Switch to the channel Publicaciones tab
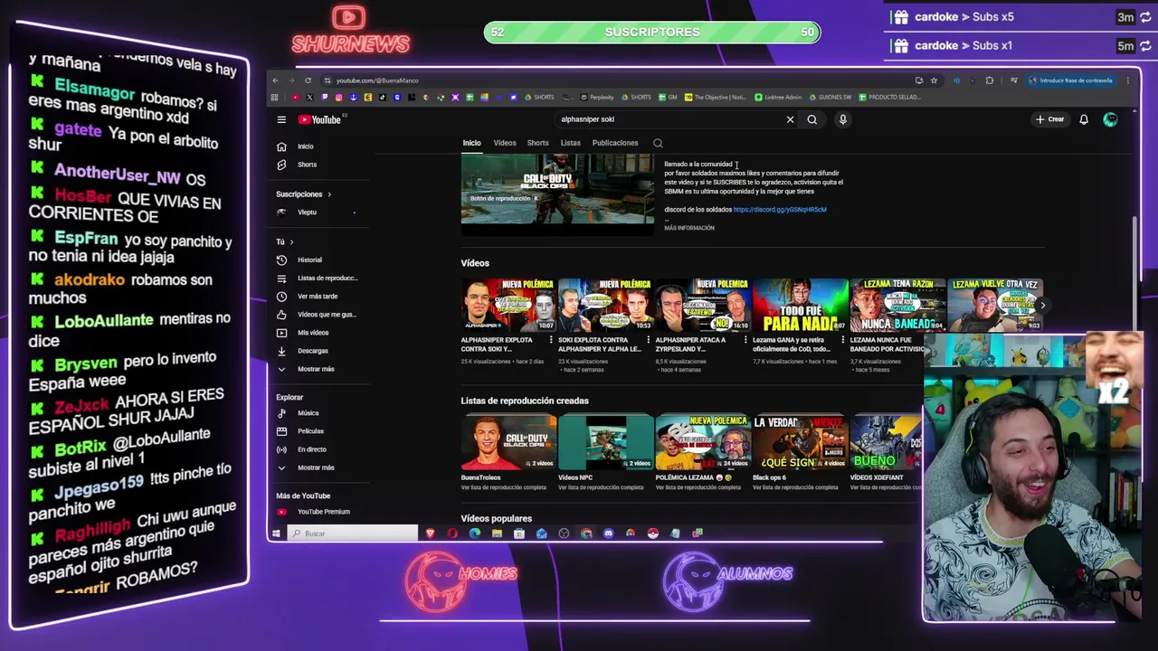This screenshot has height=651, width=1158. point(615,143)
